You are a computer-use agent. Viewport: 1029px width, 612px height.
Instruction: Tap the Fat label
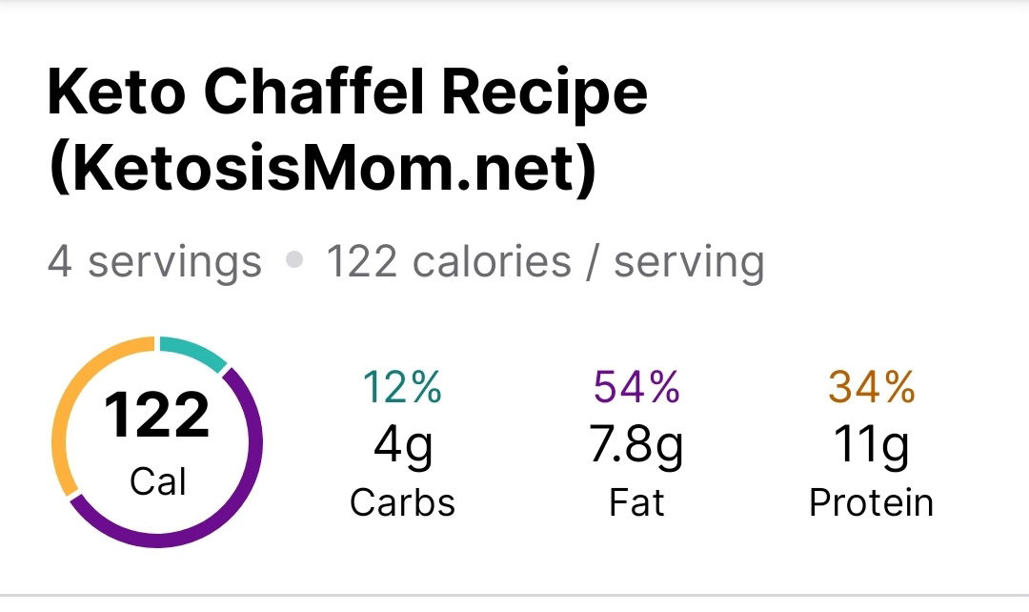(x=636, y=503)
